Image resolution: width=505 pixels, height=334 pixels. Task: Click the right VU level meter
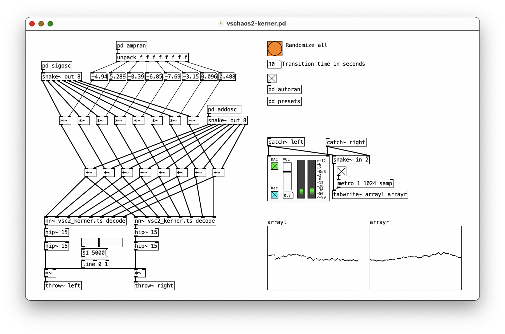click(311, 179)
